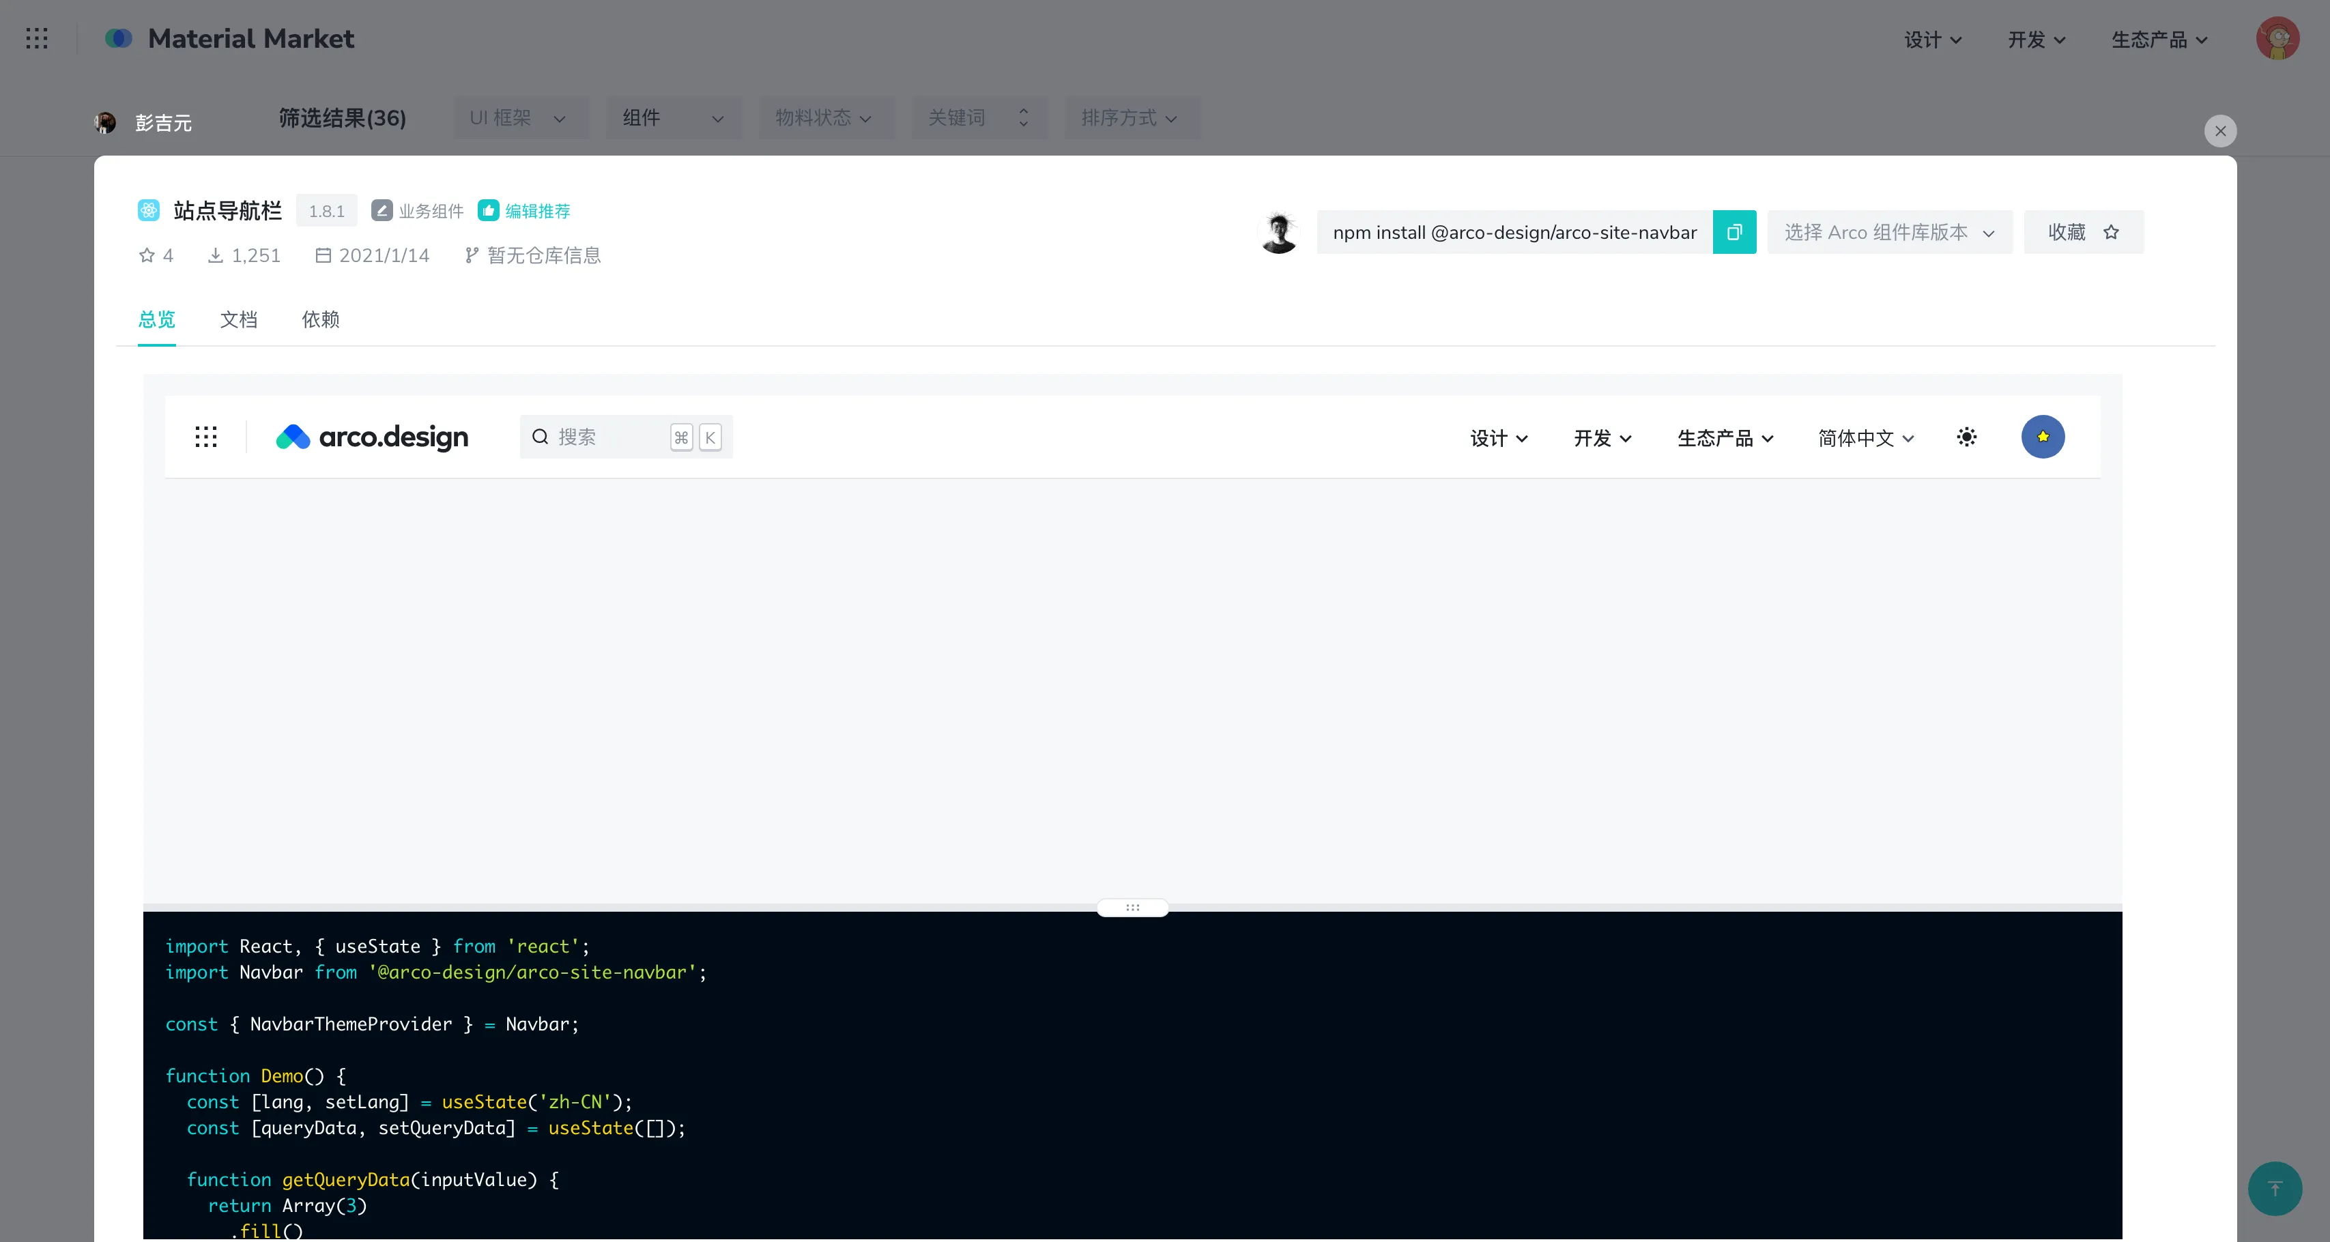This screenshot has width=2330, height=1242.
Task: Click the 彭吉元 username
Action: (x=163, y=123)
